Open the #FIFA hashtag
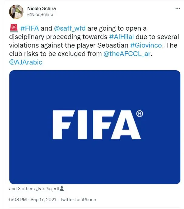The image size is (184, 209). pos(29,28)
